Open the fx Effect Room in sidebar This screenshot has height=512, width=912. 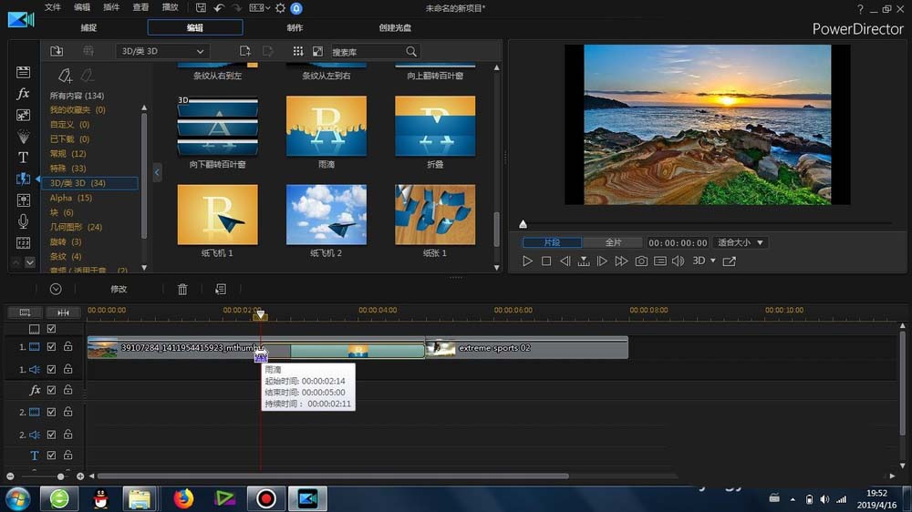(x=24, y=94)
